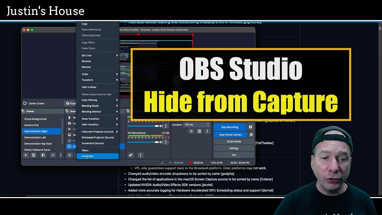Remove selected scene with trash icon

(33, 155)
